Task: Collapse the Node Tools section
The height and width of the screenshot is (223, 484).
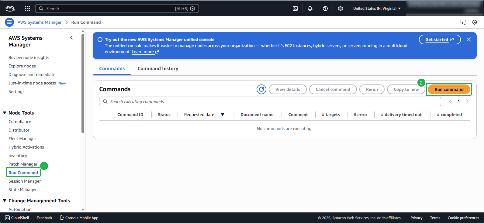Action: pos(5,113)
